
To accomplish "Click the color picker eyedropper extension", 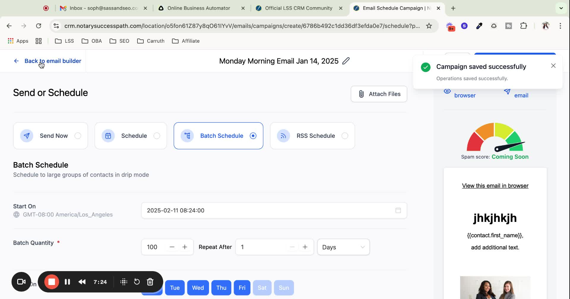I will pos(479,26).
